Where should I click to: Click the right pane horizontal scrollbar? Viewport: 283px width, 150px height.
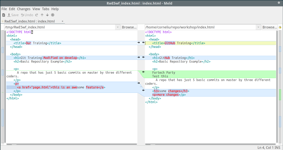coord(211,144)
